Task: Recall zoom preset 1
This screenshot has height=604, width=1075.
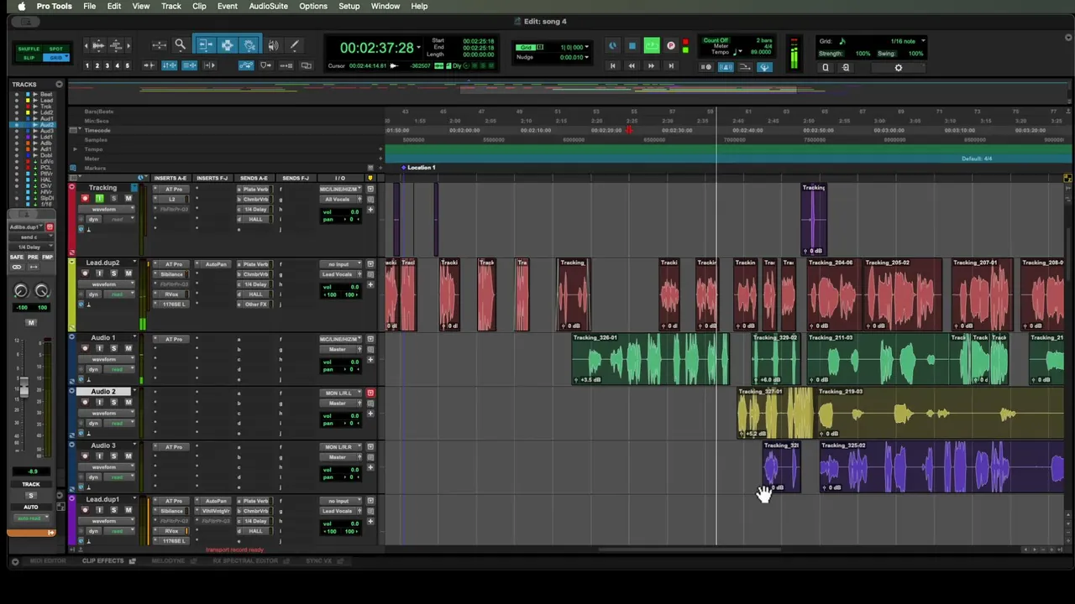Action: tap(87, 65)
